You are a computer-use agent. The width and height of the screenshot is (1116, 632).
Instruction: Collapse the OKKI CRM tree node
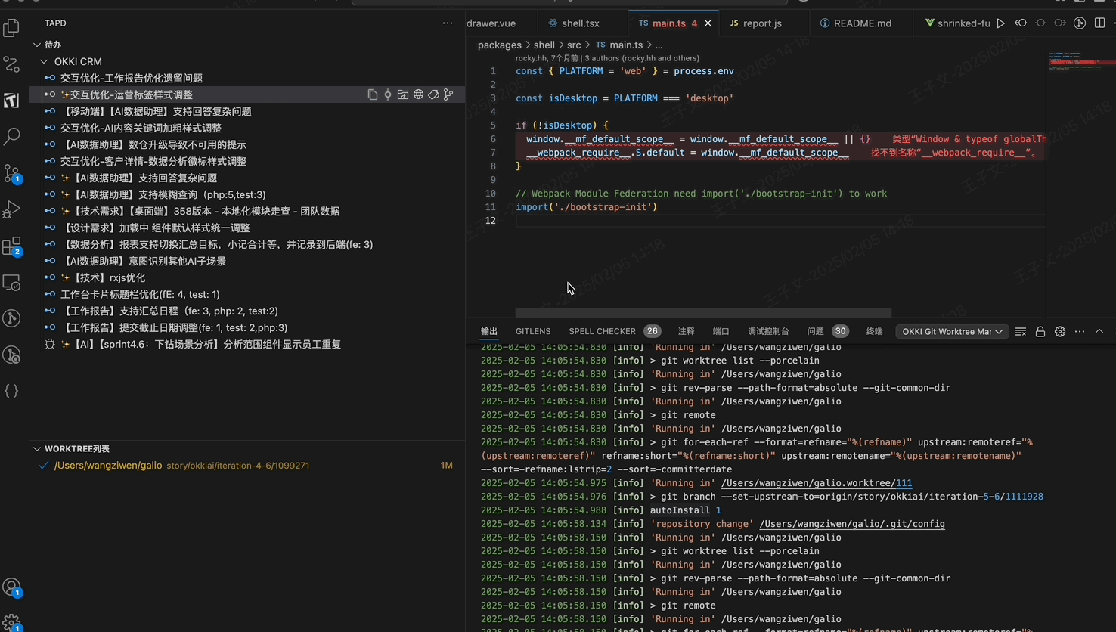[x=44, y=61]
